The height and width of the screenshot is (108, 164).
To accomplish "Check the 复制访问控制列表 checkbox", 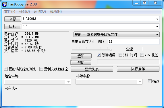I will (6, 69).
